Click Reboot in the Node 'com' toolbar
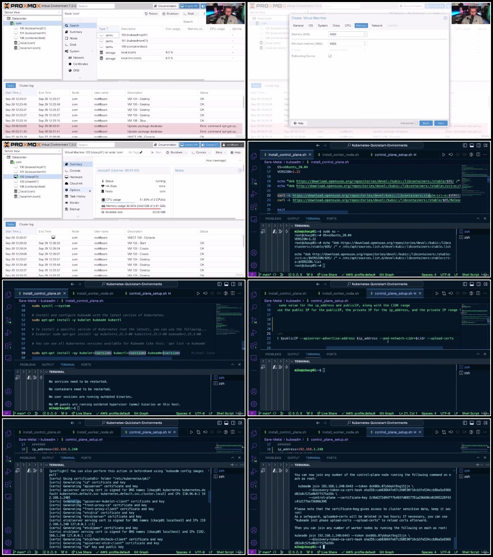Viewport: 493px width, 557px height. [x=151, y=14]
